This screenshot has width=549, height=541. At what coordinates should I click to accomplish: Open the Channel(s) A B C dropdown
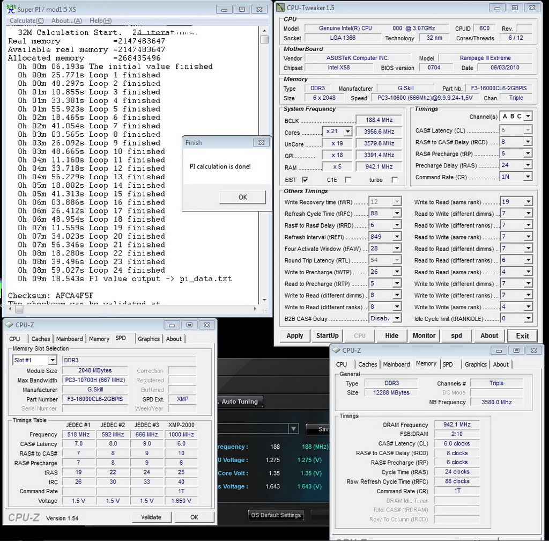(x=528, y=116)
